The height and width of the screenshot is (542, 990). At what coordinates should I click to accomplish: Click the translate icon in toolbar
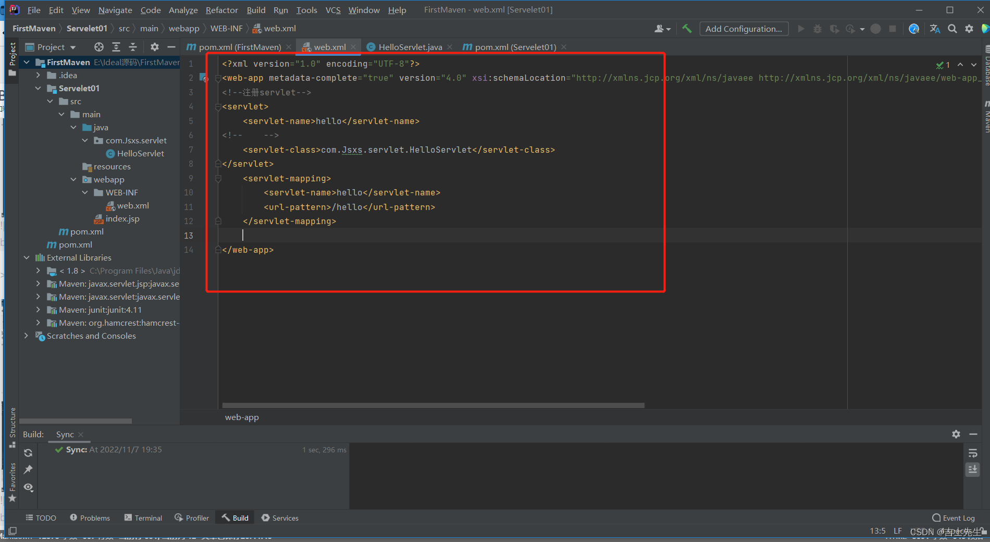point(935,29)
